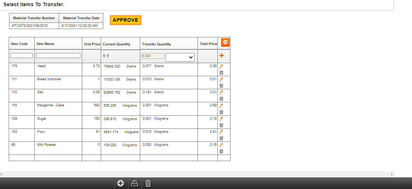The width and height of the screenshot is (412, 189).
Task: Click the trash icon in bottom toolbar
Action: 148,184
